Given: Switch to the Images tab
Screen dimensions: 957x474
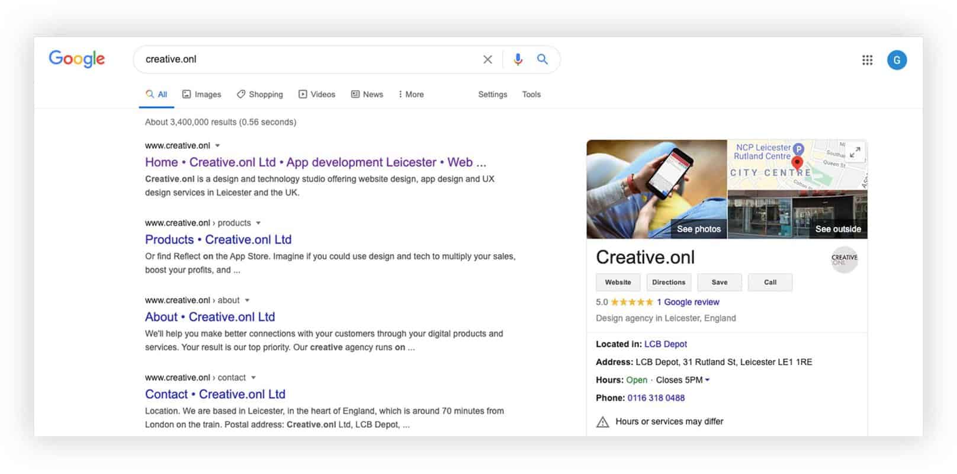Looking at the screenshot, I should point(201,94).
